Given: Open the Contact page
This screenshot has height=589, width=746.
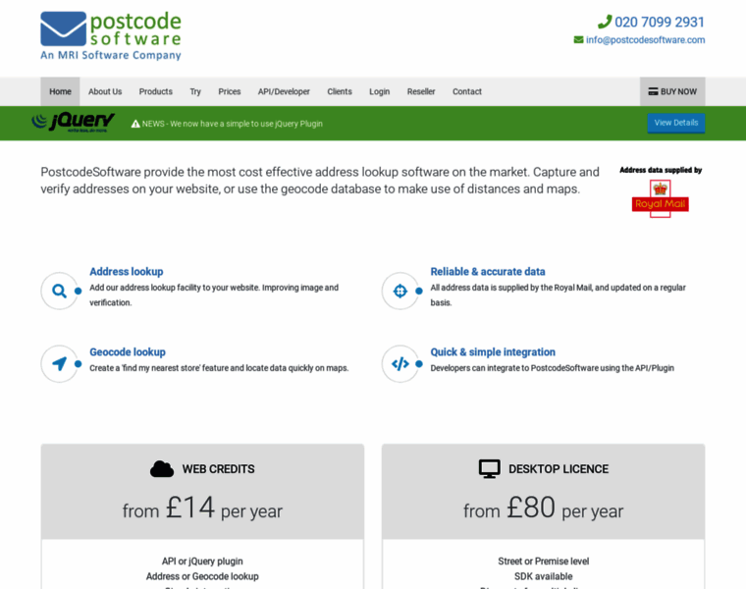Looking at the screenshot, I should tap(466, 91).
